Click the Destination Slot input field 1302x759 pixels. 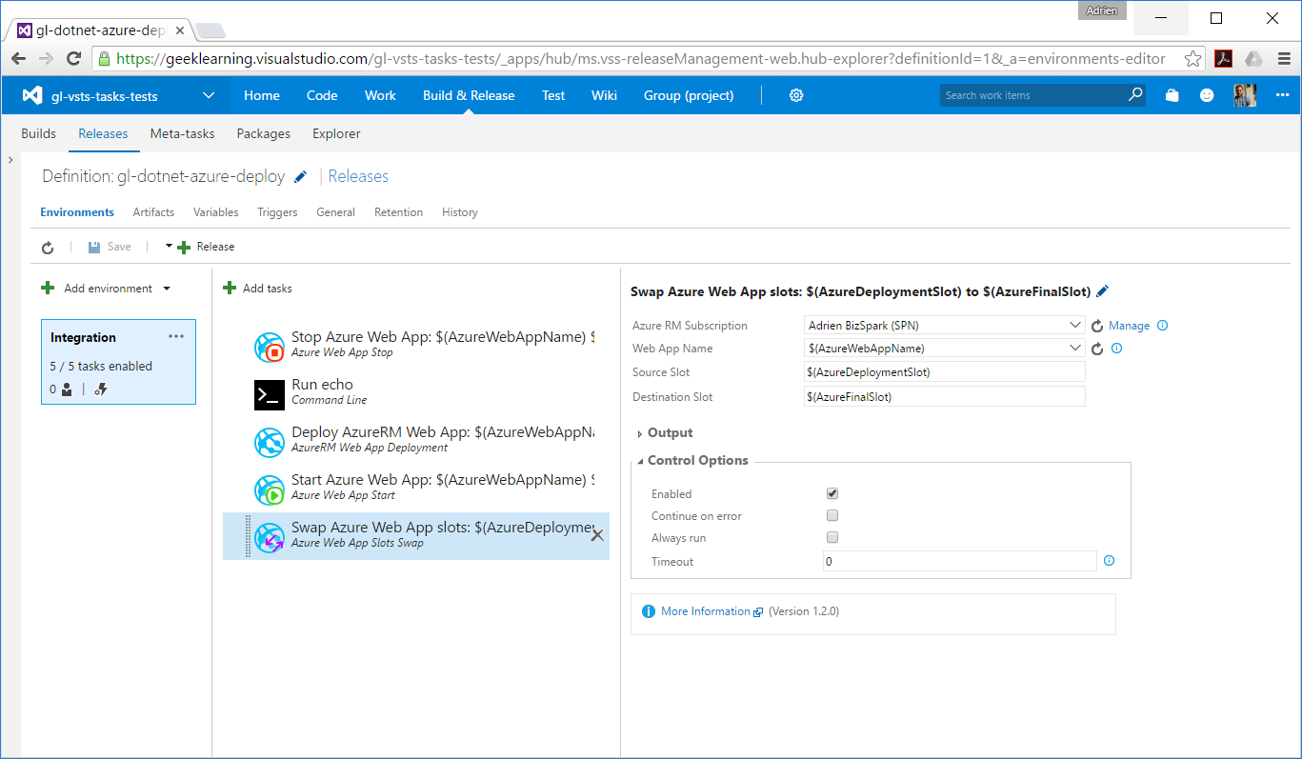(x=944, y=396)
